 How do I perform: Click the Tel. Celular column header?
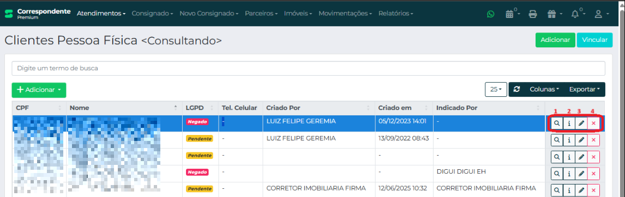point(241,108)
